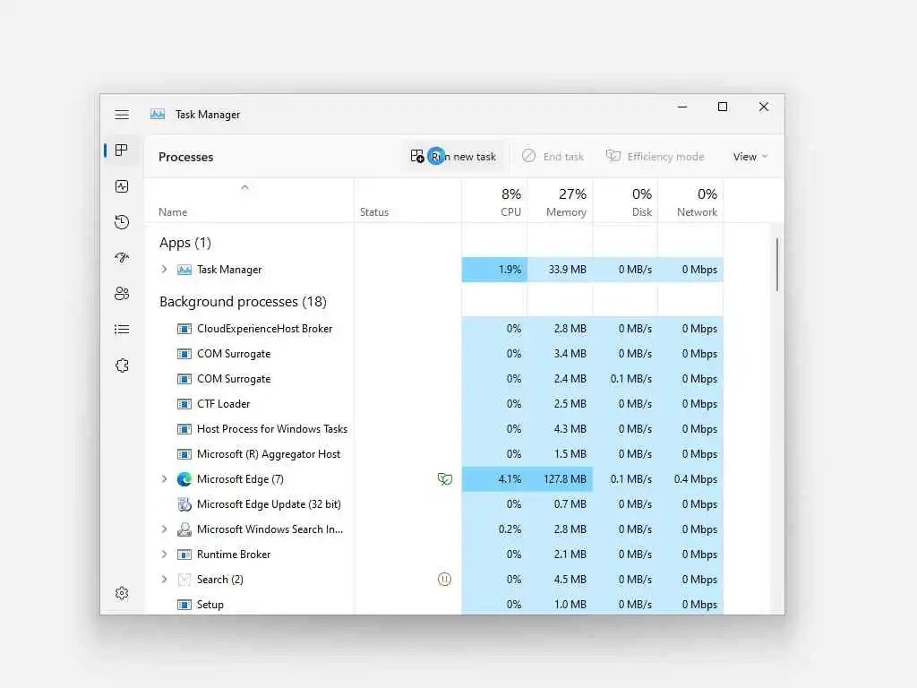The image size is (917, 688).
Task: Open the hamburger navigation menu
Action: coord(122,115)
